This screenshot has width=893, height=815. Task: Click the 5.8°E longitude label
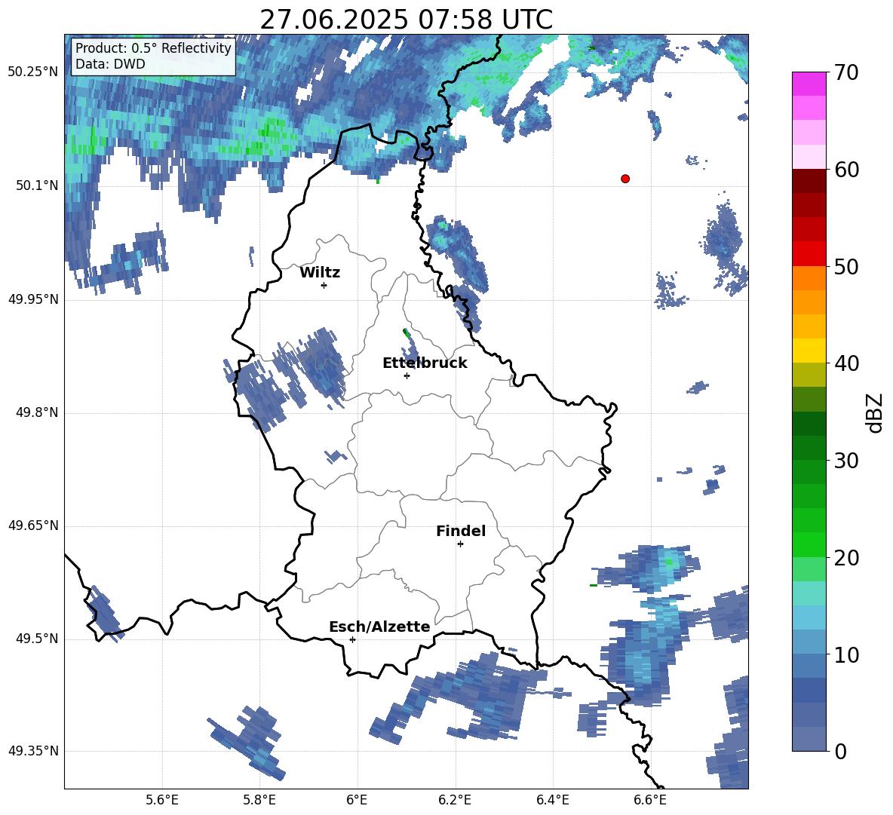point(259,800)
